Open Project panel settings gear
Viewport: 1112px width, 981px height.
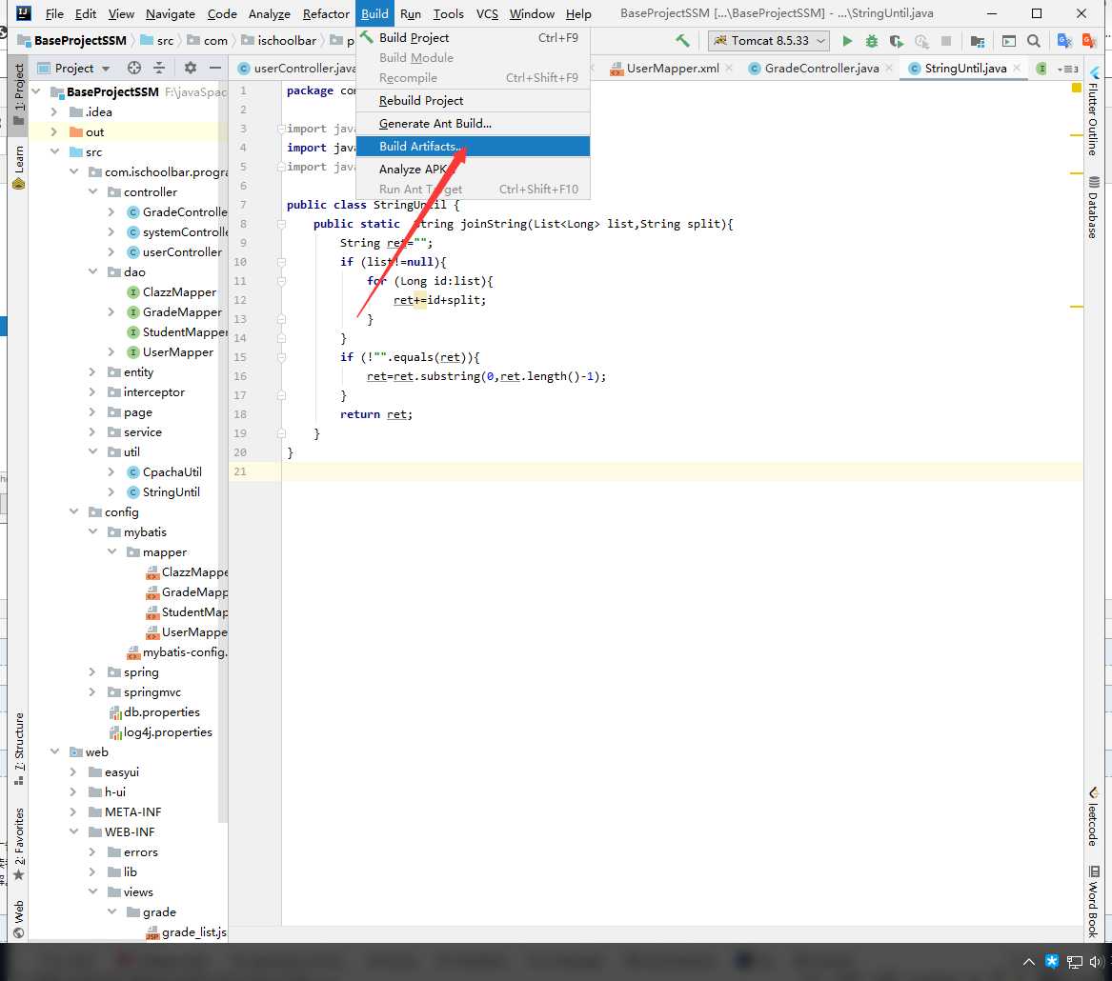(190, 68)
